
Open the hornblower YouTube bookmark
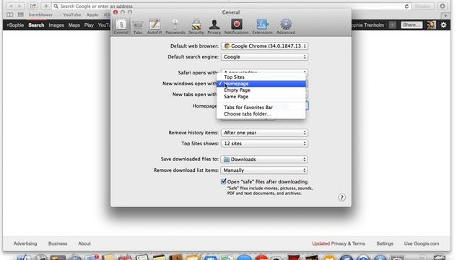pyautogui.click(x=55, y=14)
